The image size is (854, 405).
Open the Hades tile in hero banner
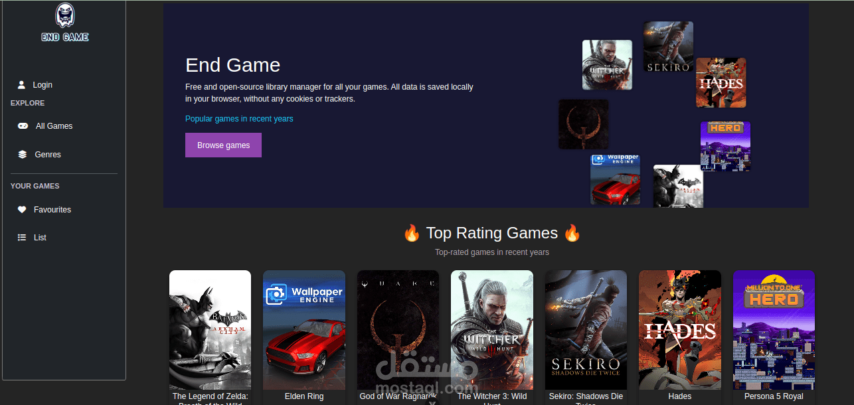click(x=721, y=82)
